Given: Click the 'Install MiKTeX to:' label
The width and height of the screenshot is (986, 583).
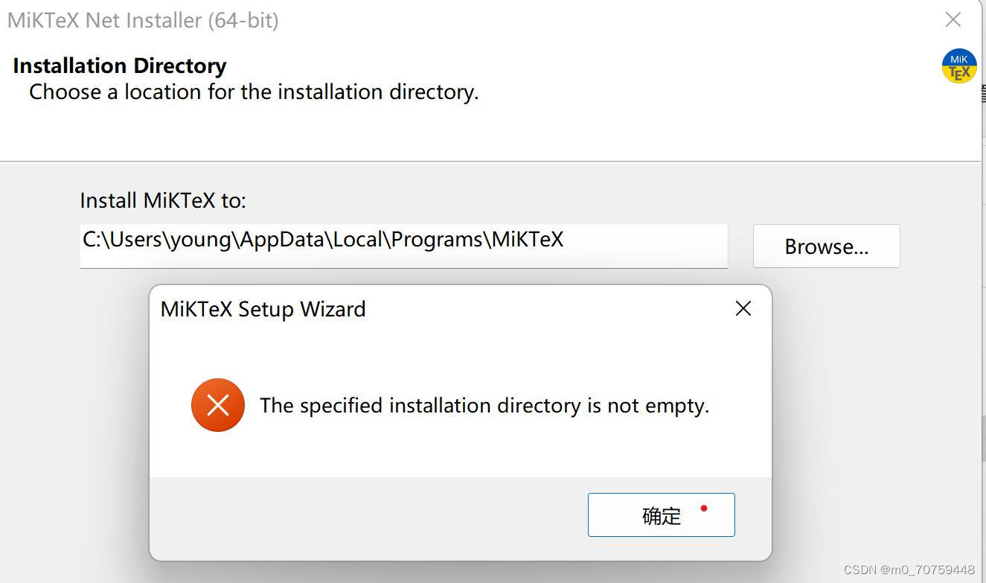Looking at the screenshot, I should [164, 200].
